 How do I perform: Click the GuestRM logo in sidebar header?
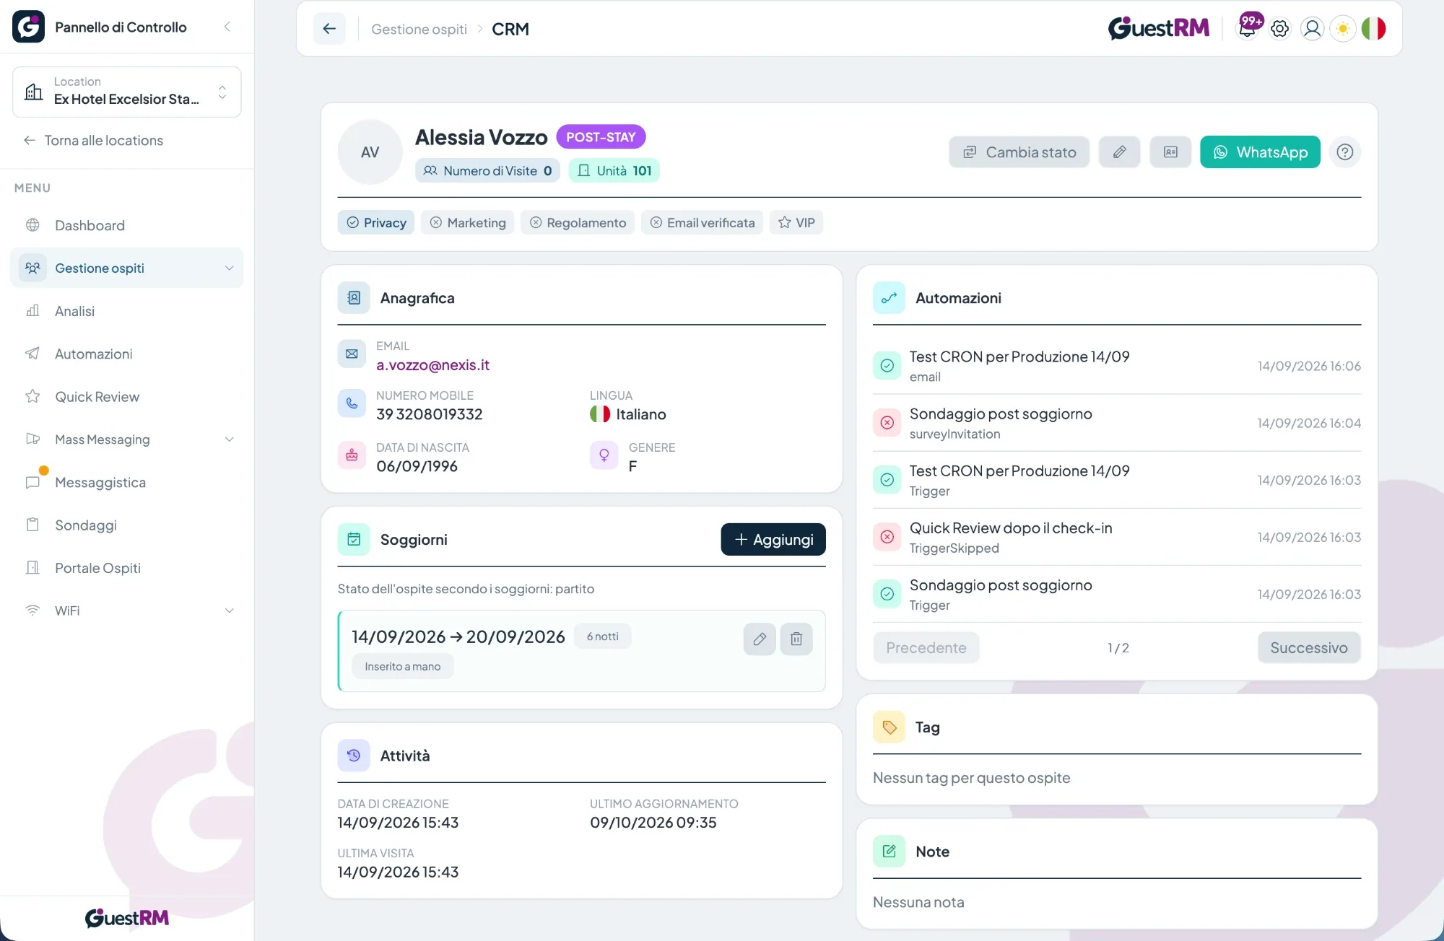click(x=28, y=27)
